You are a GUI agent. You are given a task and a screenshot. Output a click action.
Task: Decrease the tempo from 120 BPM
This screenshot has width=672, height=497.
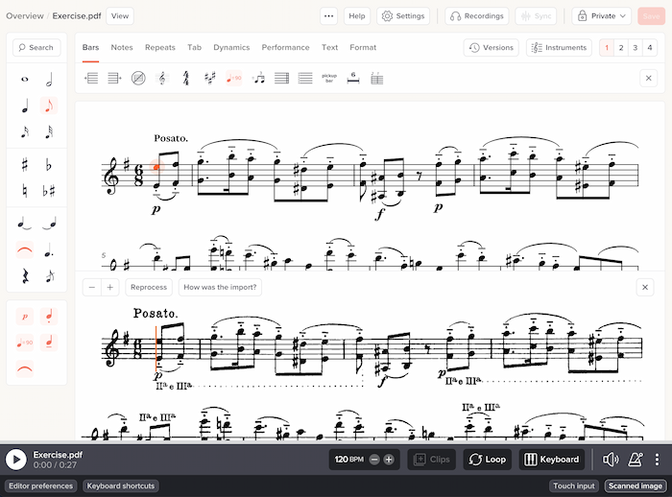click(374, 460)
